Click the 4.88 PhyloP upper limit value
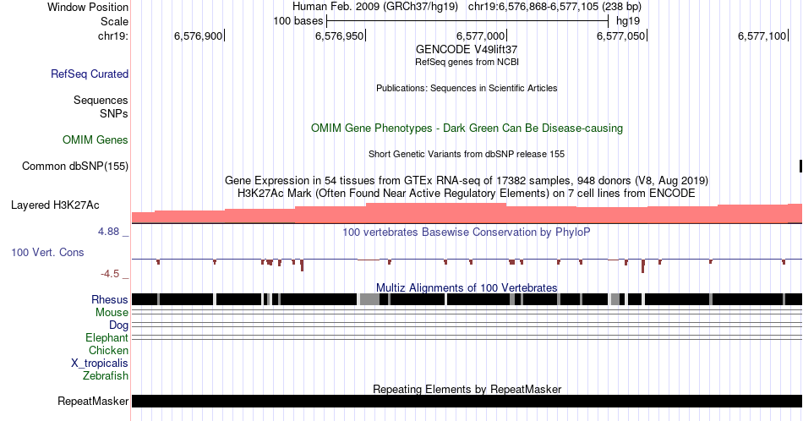 coord(108,232)
